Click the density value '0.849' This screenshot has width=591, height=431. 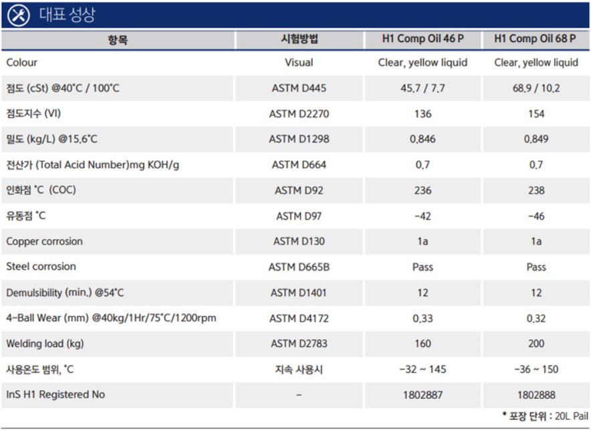536,139
